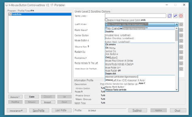Viewport: 192px width, 117px height.
Task: Open gear settings for Right Keys row
Action: pos(181,30)
